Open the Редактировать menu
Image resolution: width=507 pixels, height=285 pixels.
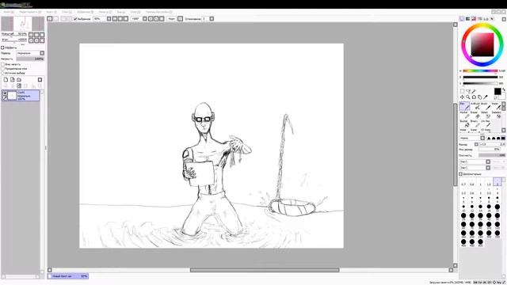click(30, 12)
